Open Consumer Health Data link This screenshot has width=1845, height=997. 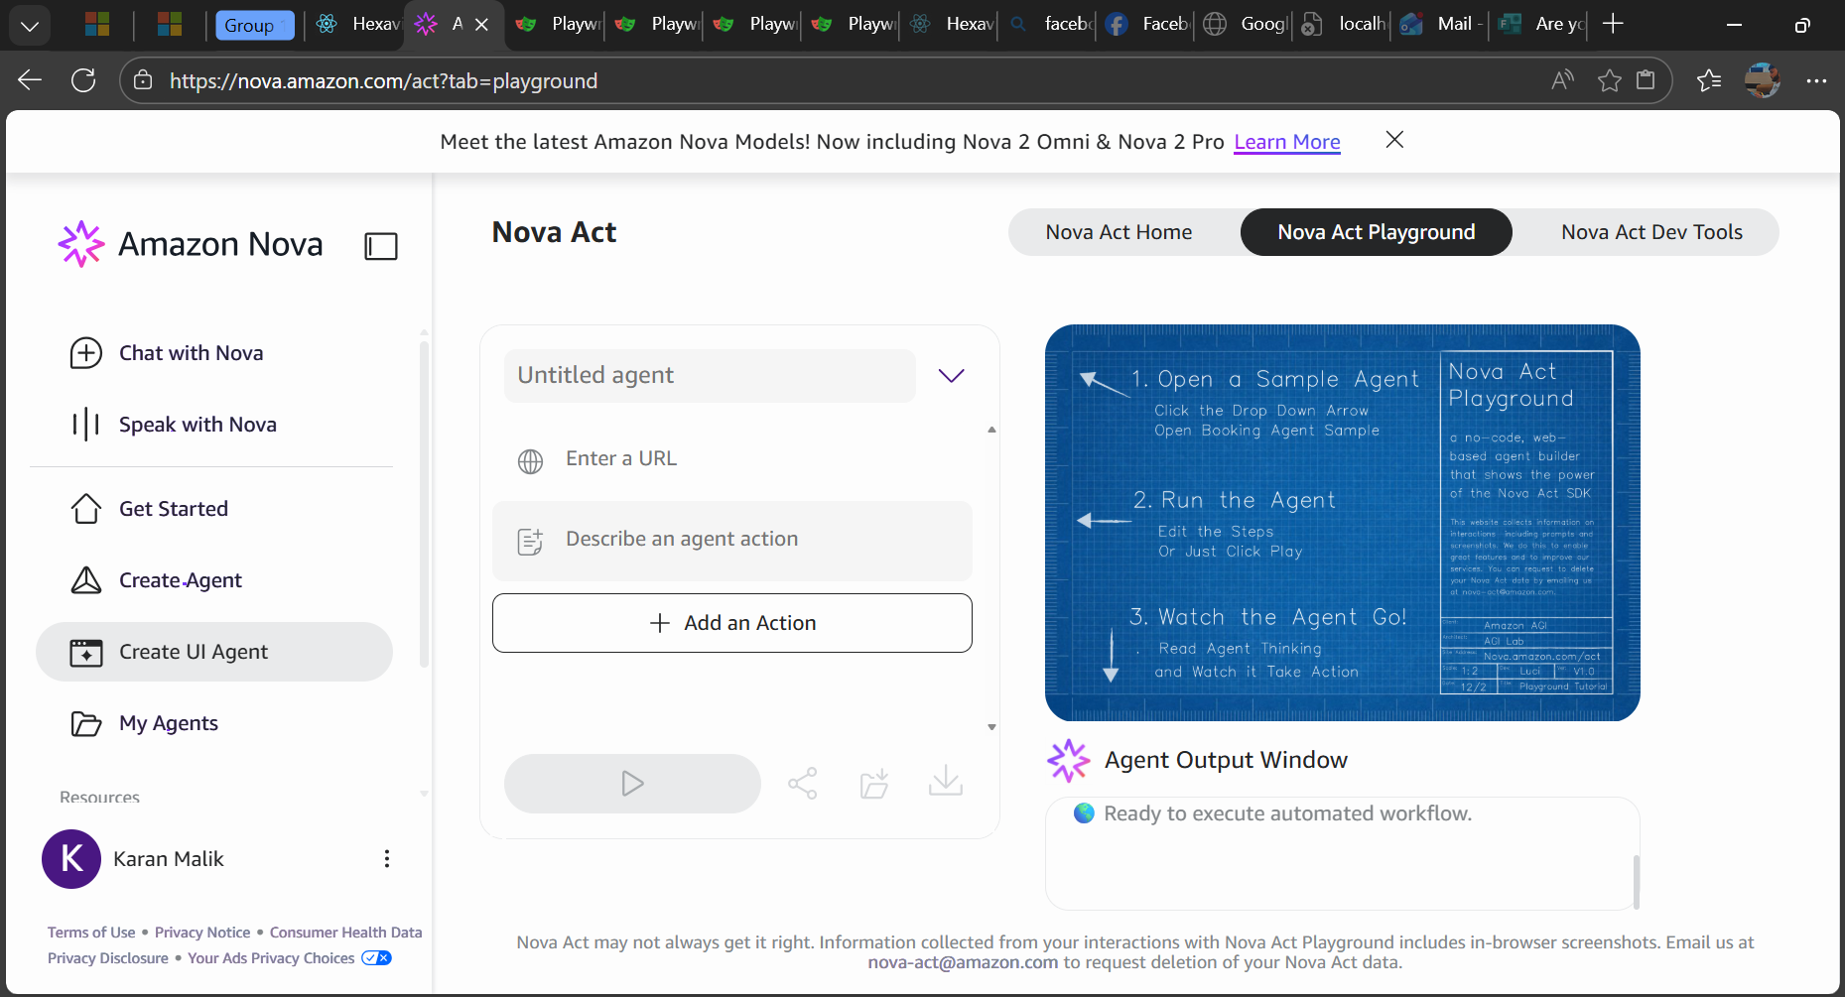345,933
